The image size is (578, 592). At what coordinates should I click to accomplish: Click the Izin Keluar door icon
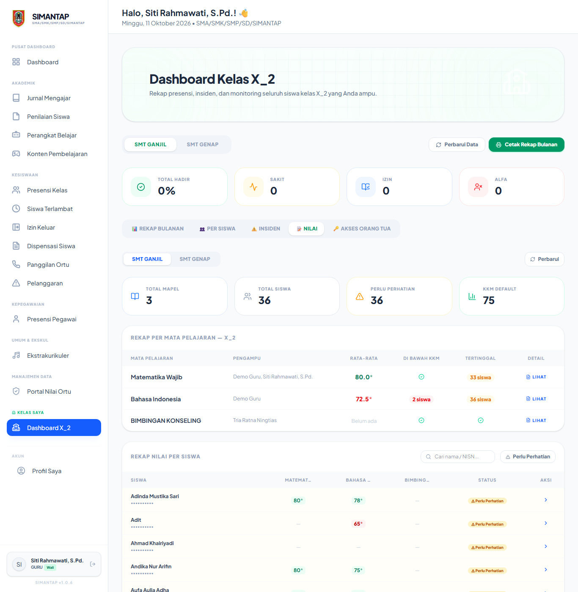[x=16, y=227]
